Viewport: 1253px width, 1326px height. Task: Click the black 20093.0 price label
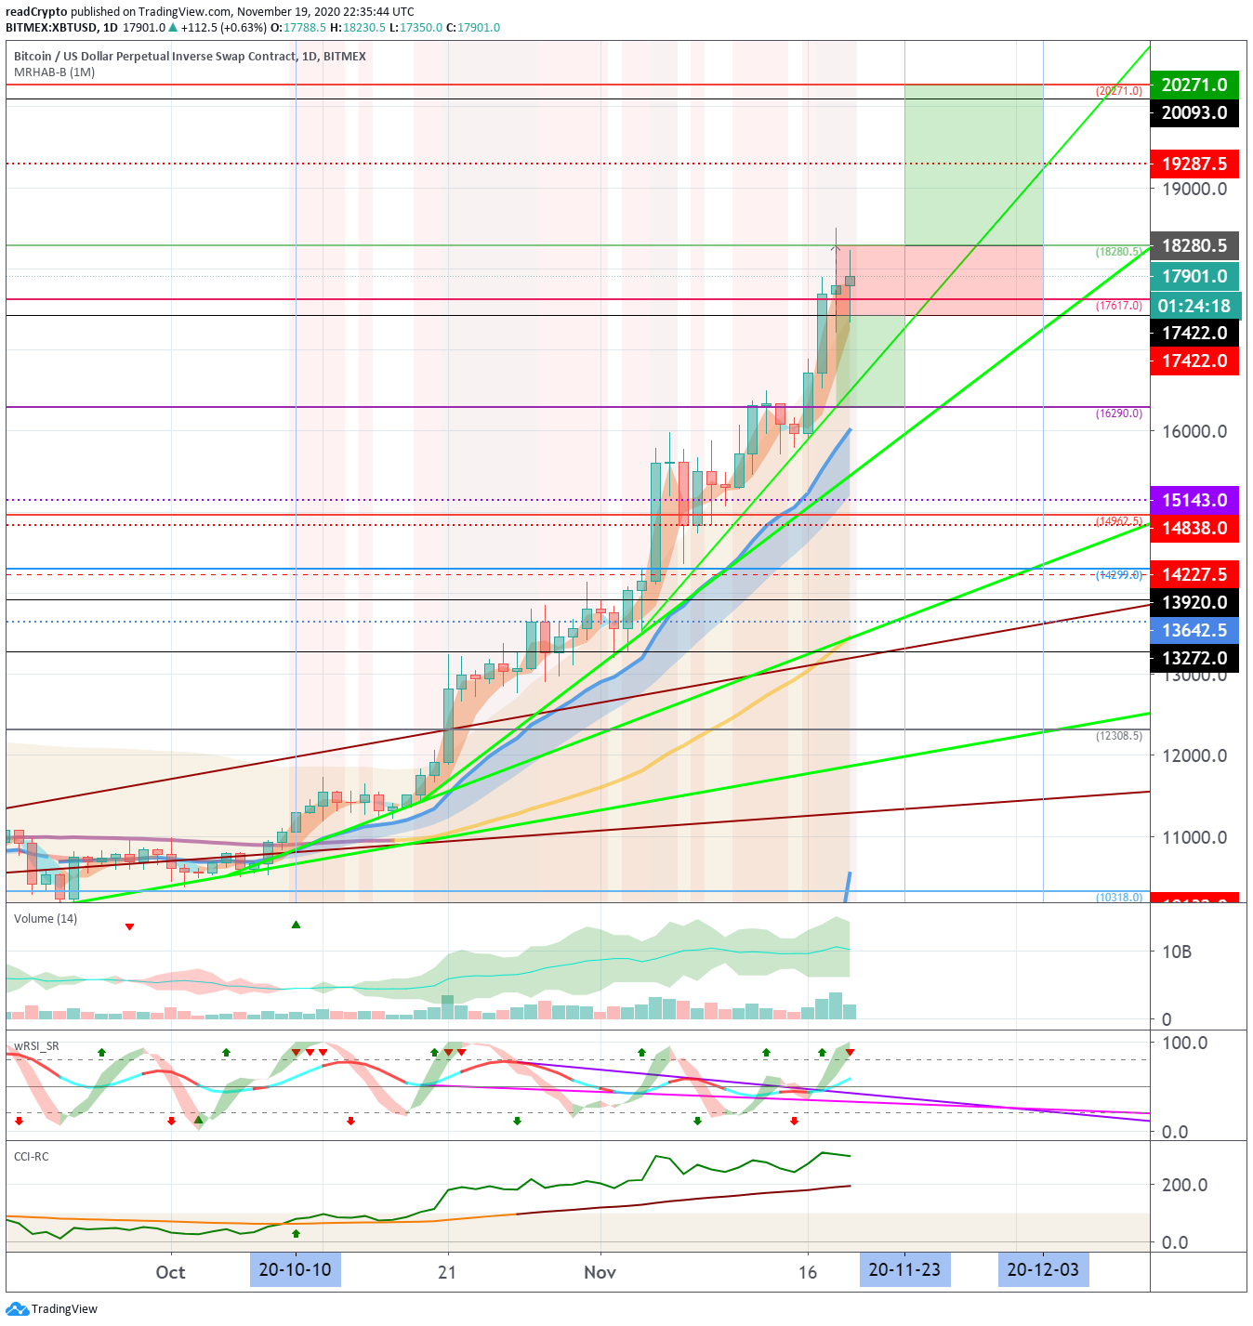click(1194, 112)
